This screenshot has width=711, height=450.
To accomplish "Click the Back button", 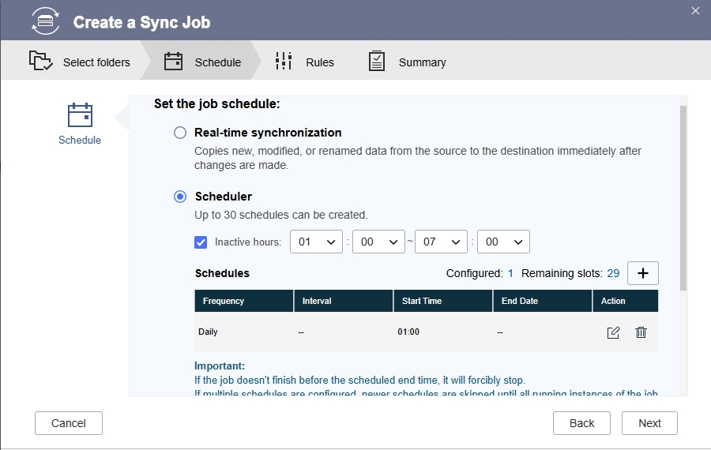I will click(x=581, y=423).
